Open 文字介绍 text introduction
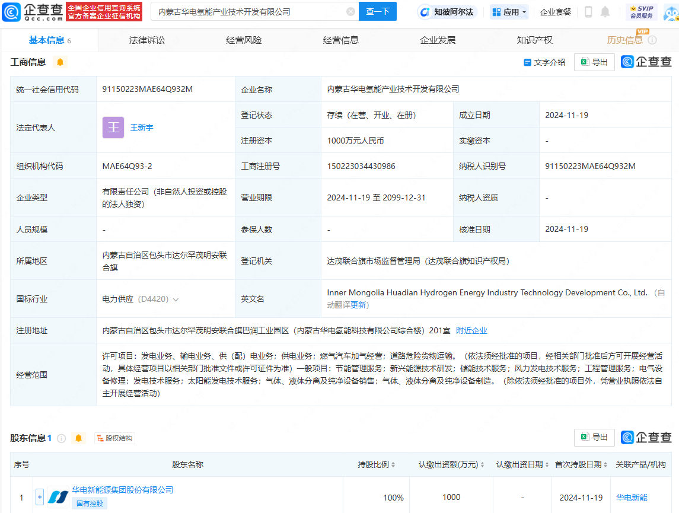 click(544, 62)
